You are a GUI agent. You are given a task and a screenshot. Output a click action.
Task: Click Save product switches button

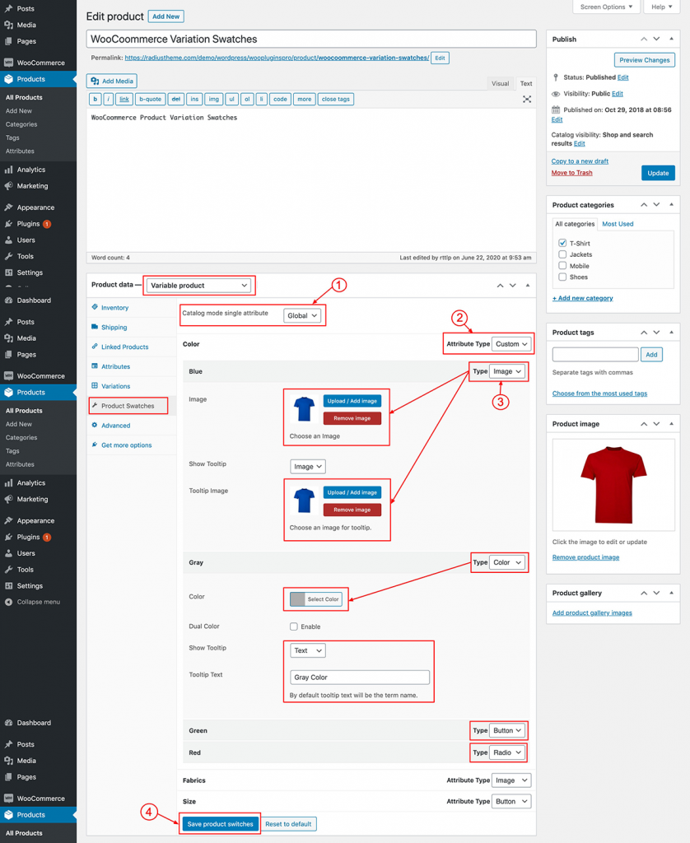pyautogui.click(x=220, y=823)
